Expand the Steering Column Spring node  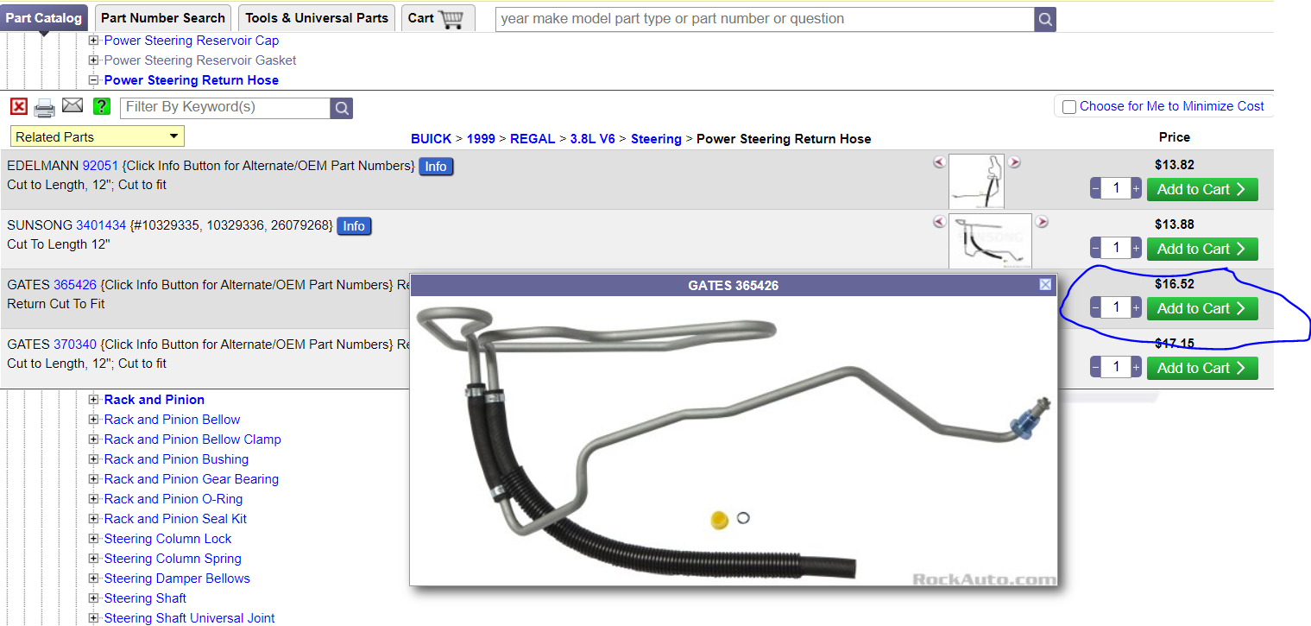[93, 559]
